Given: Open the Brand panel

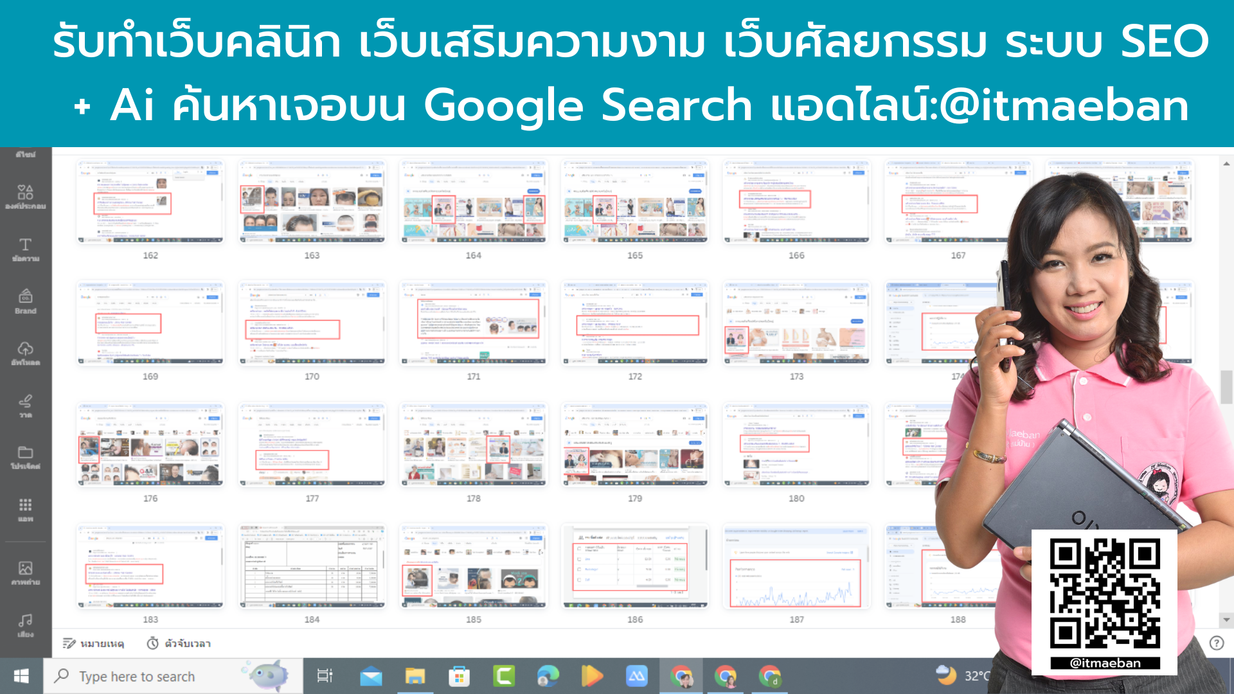Looking at the screenshot, I should click(x=25, y=301).
